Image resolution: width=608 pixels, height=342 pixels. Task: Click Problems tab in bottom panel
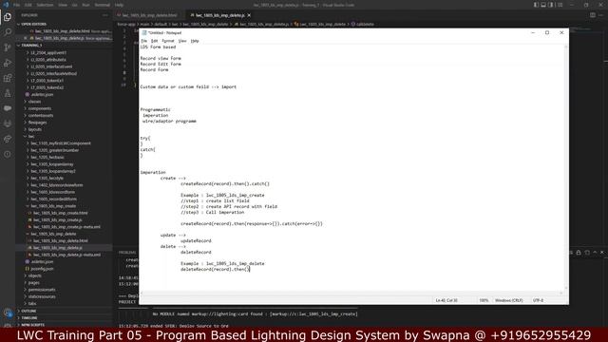point(127,253)
